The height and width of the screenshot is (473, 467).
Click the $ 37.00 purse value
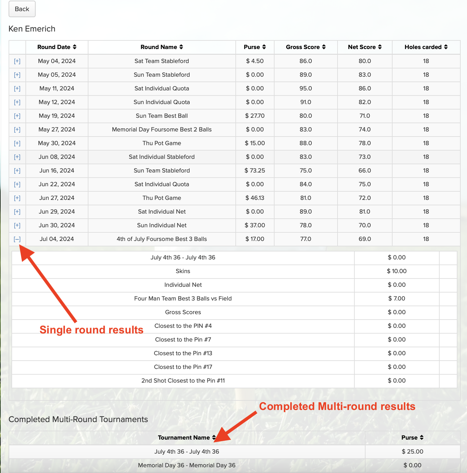(x=255, y=225)
